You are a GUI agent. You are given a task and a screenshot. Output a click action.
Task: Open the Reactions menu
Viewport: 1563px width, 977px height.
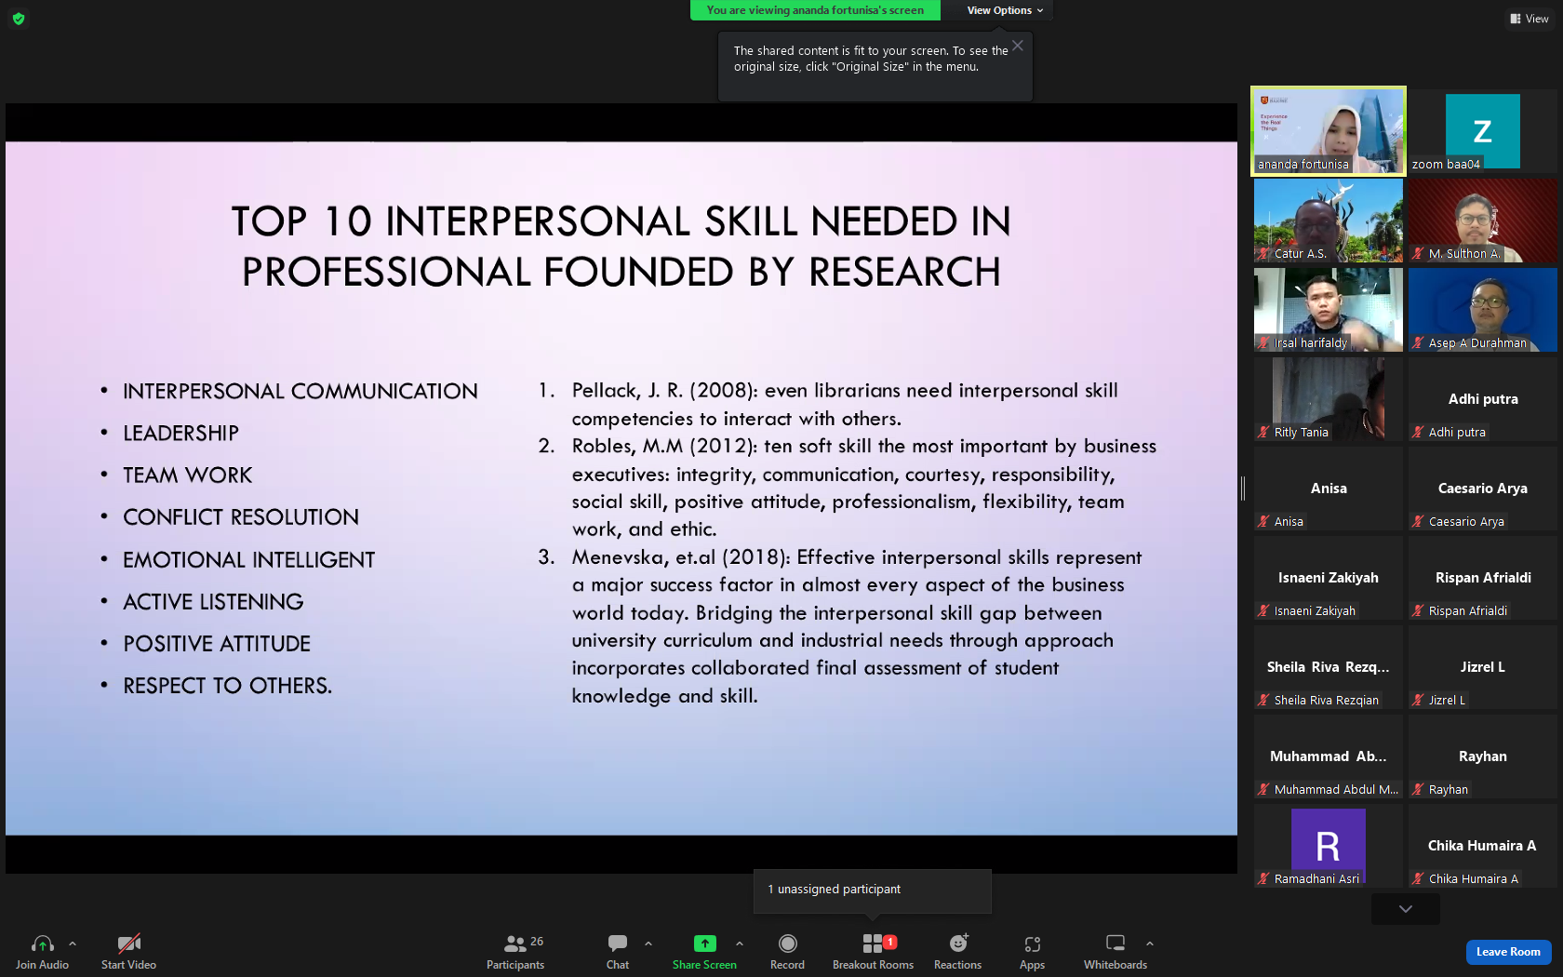pyautogui.click(x=957, y=952)
